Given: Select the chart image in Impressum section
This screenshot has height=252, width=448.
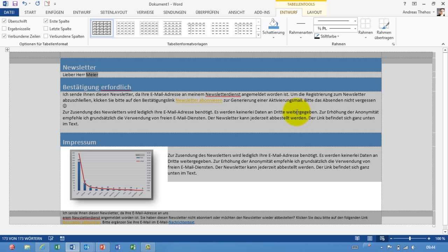Looking at the screenshot, I should coord(111,175).
